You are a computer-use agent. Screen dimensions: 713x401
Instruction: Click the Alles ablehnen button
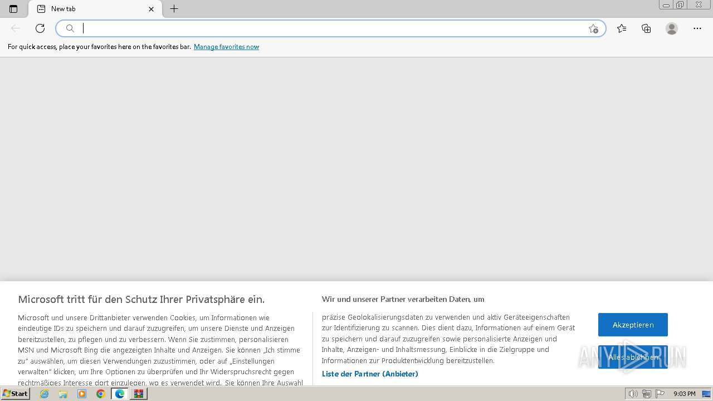click(633, 357)
